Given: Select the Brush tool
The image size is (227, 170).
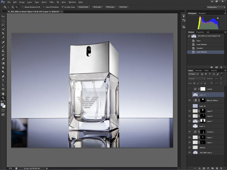Looking at the screenshot, I should (x=3, y=47).
